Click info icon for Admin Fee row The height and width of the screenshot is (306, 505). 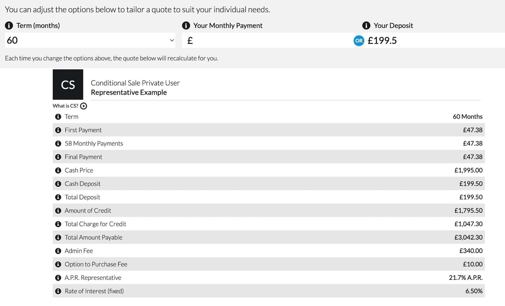58,251
